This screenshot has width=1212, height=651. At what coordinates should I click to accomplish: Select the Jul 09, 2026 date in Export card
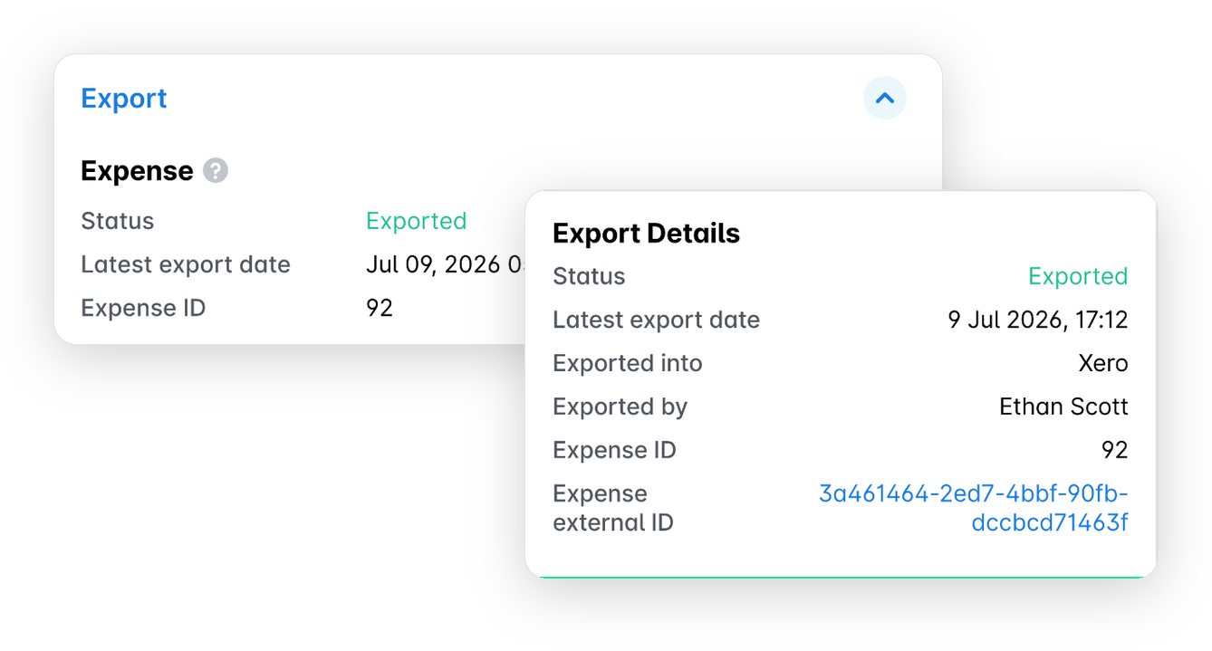coord(446,264)
